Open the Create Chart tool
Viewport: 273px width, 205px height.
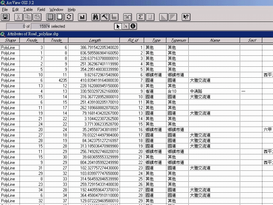(x=82, y=17)
